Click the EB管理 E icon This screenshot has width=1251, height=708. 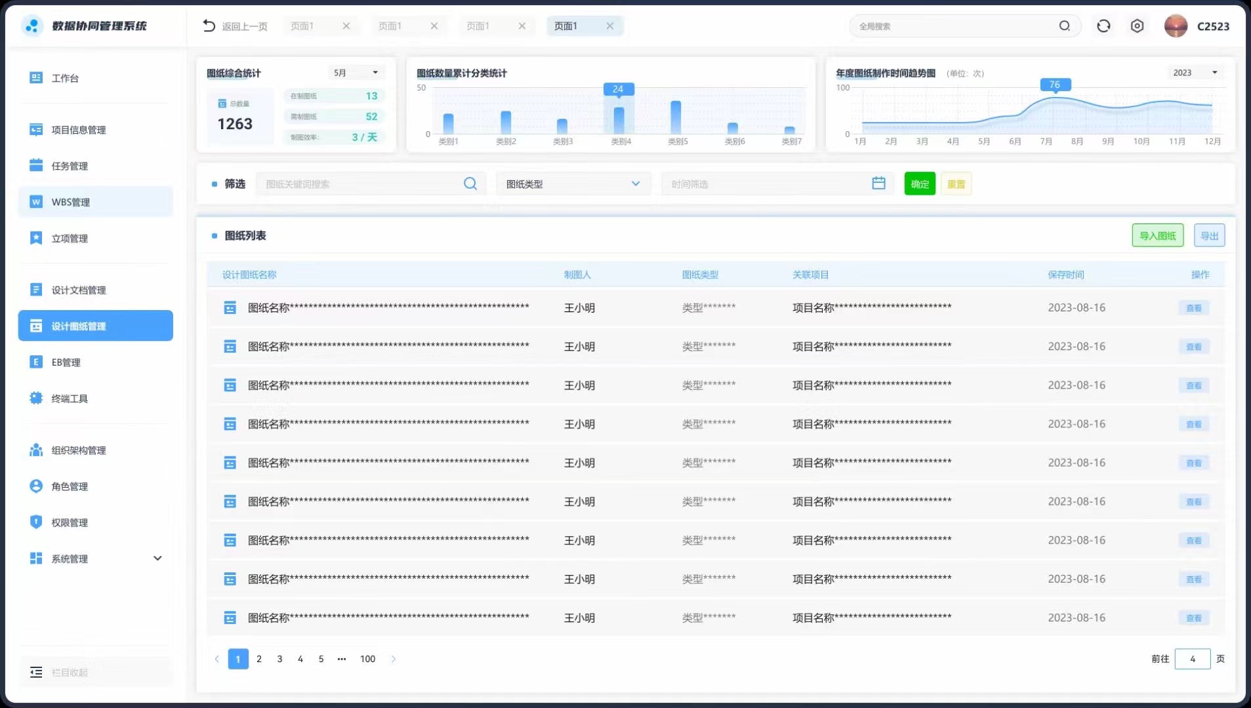pos(36,362)
